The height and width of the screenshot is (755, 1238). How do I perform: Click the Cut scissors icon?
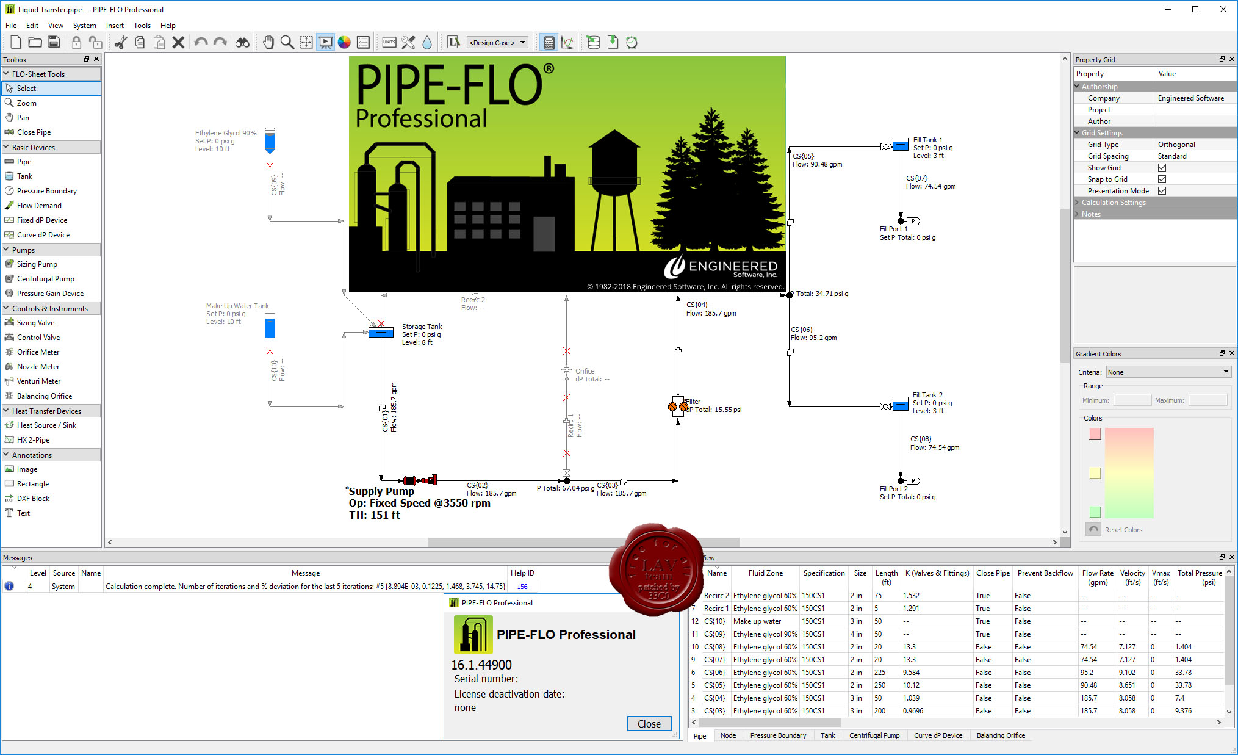pyautogui.click(x=121, y=42)
